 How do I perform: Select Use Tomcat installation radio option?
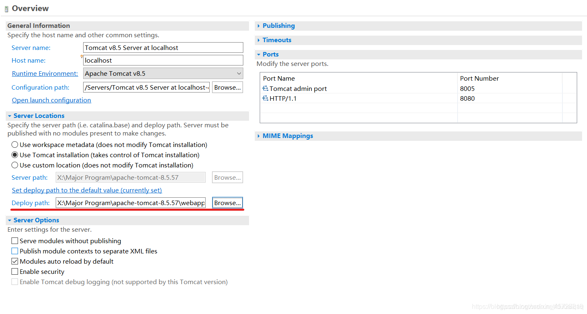tap(15, 155)
